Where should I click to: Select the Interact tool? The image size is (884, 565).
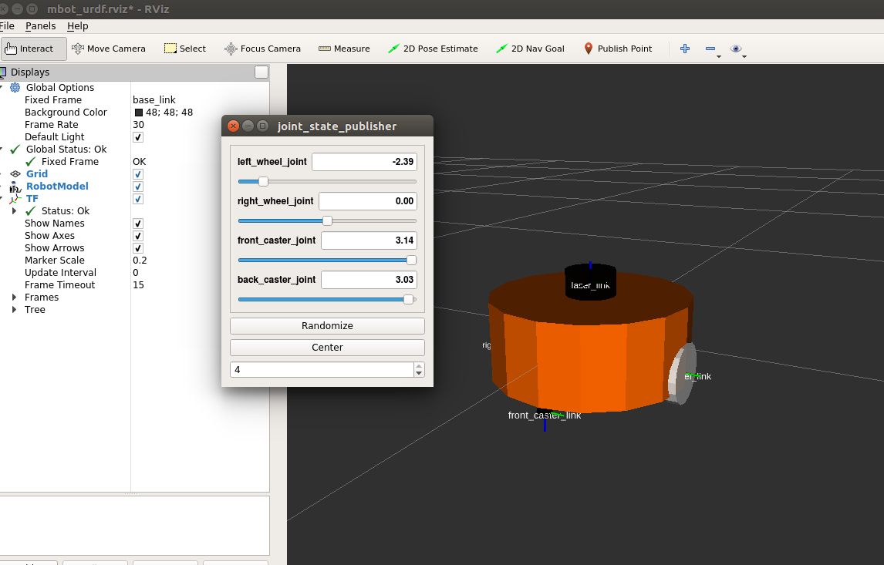(x=33, y=48)
